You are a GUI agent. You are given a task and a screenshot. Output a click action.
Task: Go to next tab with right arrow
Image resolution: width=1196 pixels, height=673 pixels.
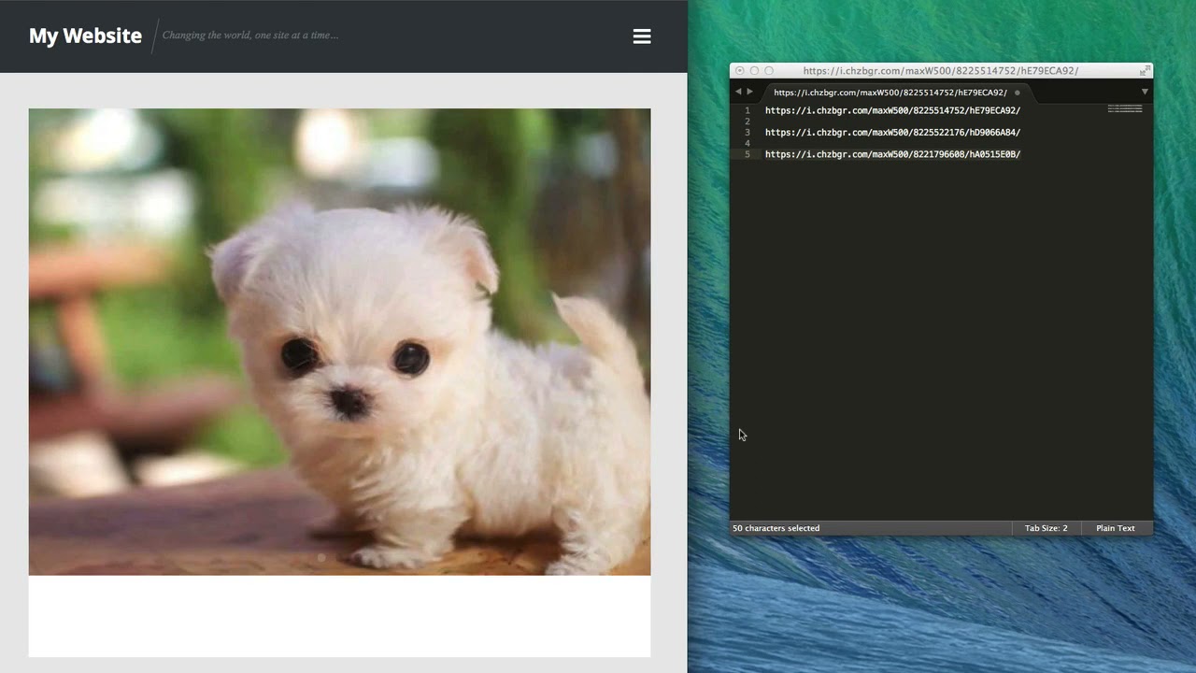pyautogui.click(x=749, y=92)
